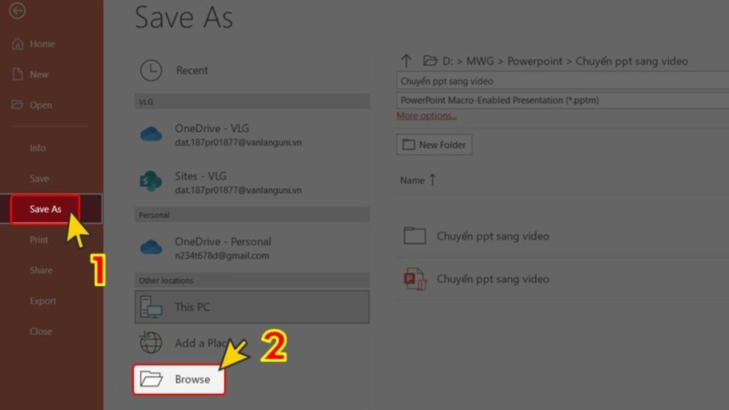Sort by Name column header
The width and height of the screenshot is (729, 410).
pyautogui.click(x=412, y=180)
